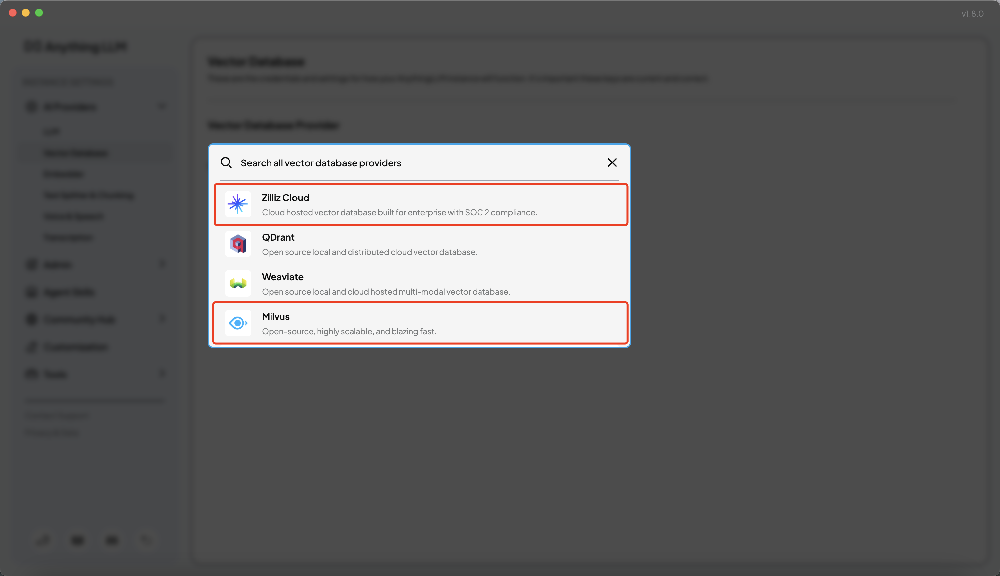Clear the provider search with the X
This screenshot has width=1000, height=576.
(x=612, y=162)
